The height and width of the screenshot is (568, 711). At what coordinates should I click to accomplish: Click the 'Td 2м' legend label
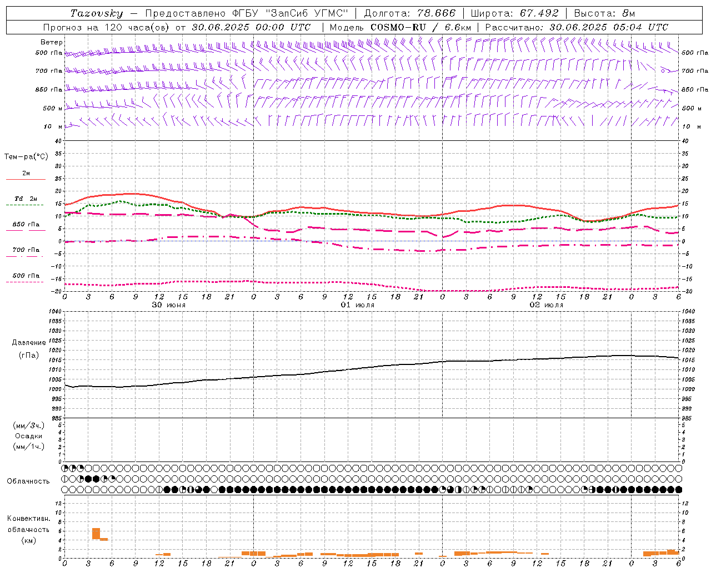click(26, 199)
